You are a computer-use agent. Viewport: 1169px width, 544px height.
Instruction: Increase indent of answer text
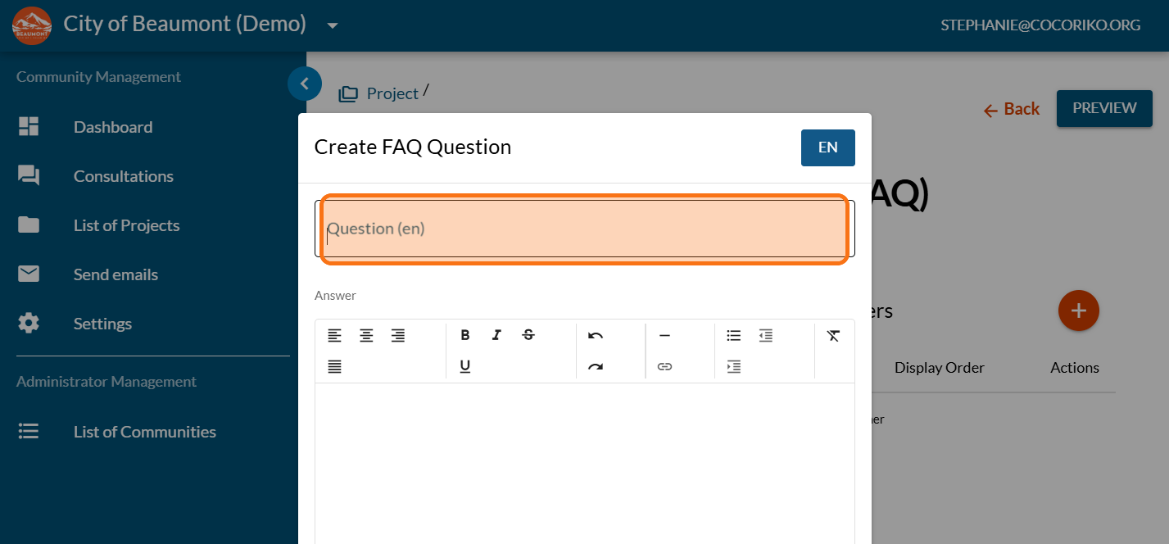pos(734,366)
